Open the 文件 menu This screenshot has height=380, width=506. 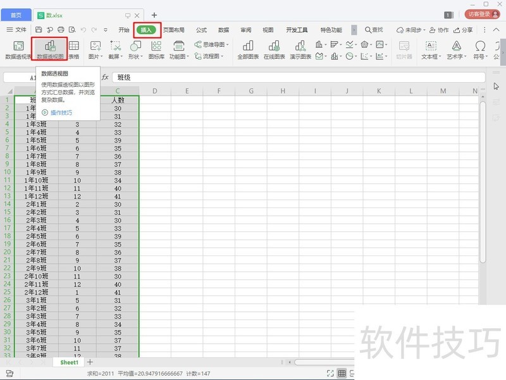pos(17,29)
